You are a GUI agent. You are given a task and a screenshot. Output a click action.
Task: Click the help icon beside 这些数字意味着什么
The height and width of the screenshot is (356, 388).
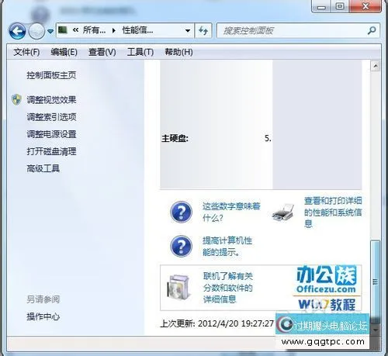click(181, 212)
